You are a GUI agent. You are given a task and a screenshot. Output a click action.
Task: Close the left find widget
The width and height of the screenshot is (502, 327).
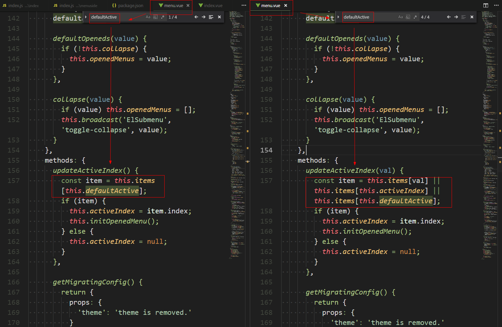(x=219, y=17)
